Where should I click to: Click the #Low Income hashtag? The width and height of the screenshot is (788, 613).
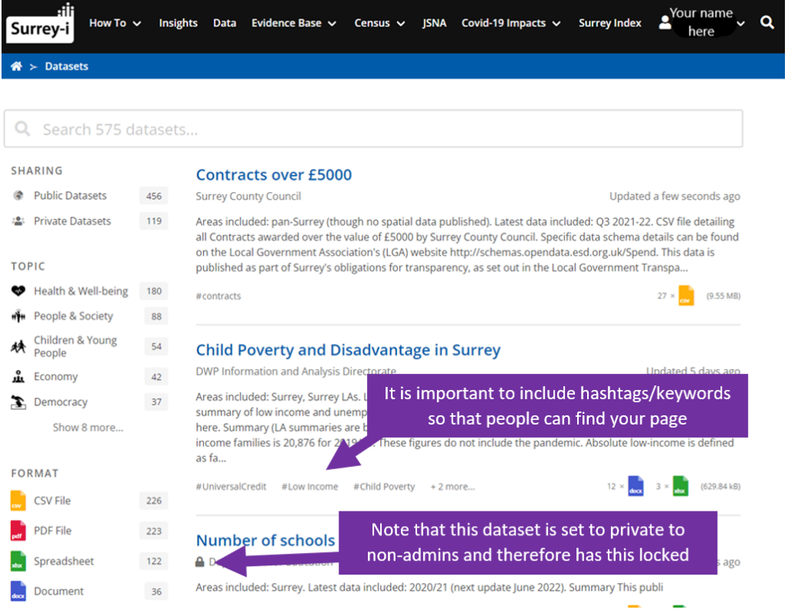coord(310,486)
